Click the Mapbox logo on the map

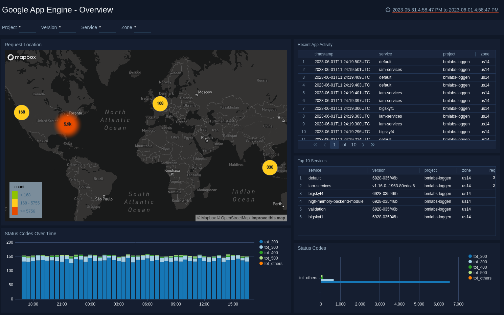(21, 57)
